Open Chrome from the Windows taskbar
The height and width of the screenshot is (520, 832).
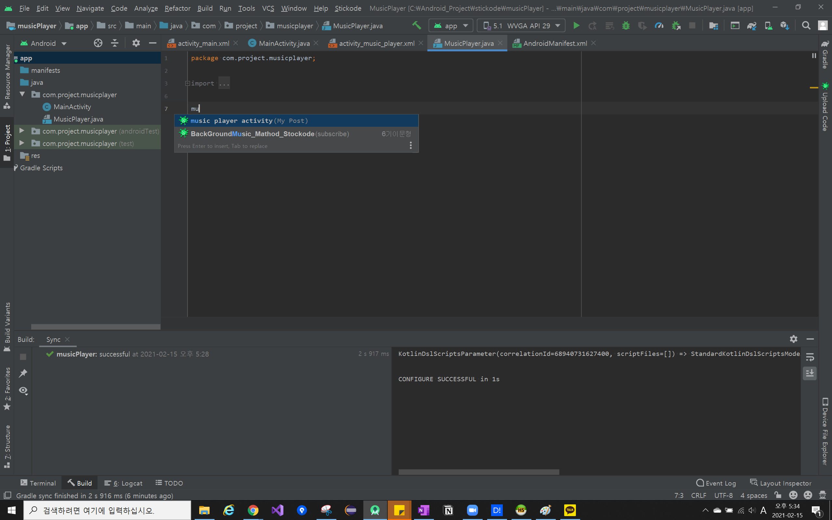[x=253, y=510]
